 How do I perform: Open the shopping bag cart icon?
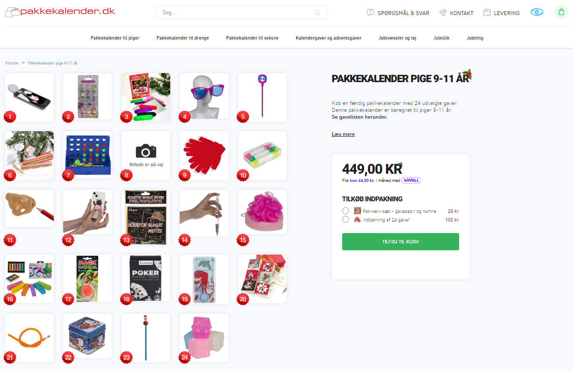[x=561, y=12]
